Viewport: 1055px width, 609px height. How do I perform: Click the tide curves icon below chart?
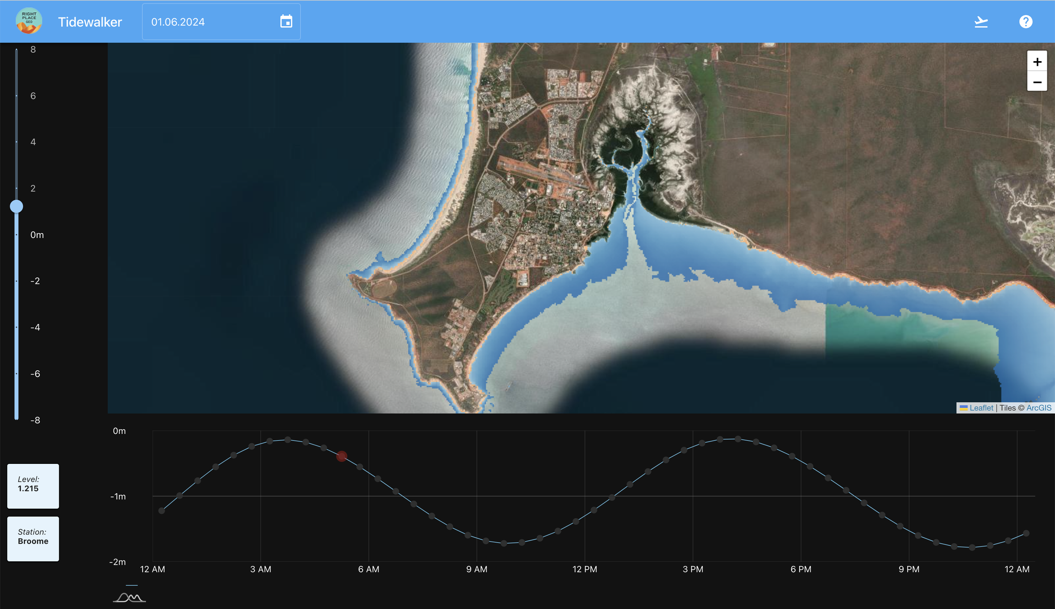(x=129, y=597)
